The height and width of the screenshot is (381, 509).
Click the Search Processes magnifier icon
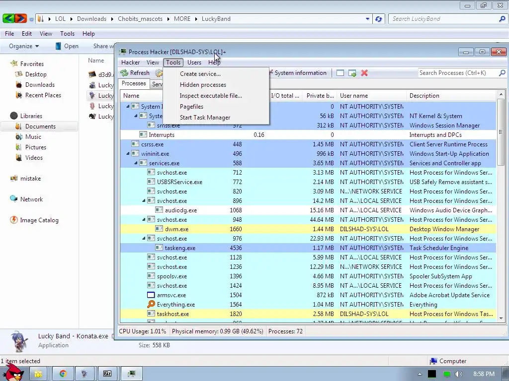click(x=502, y=73)
